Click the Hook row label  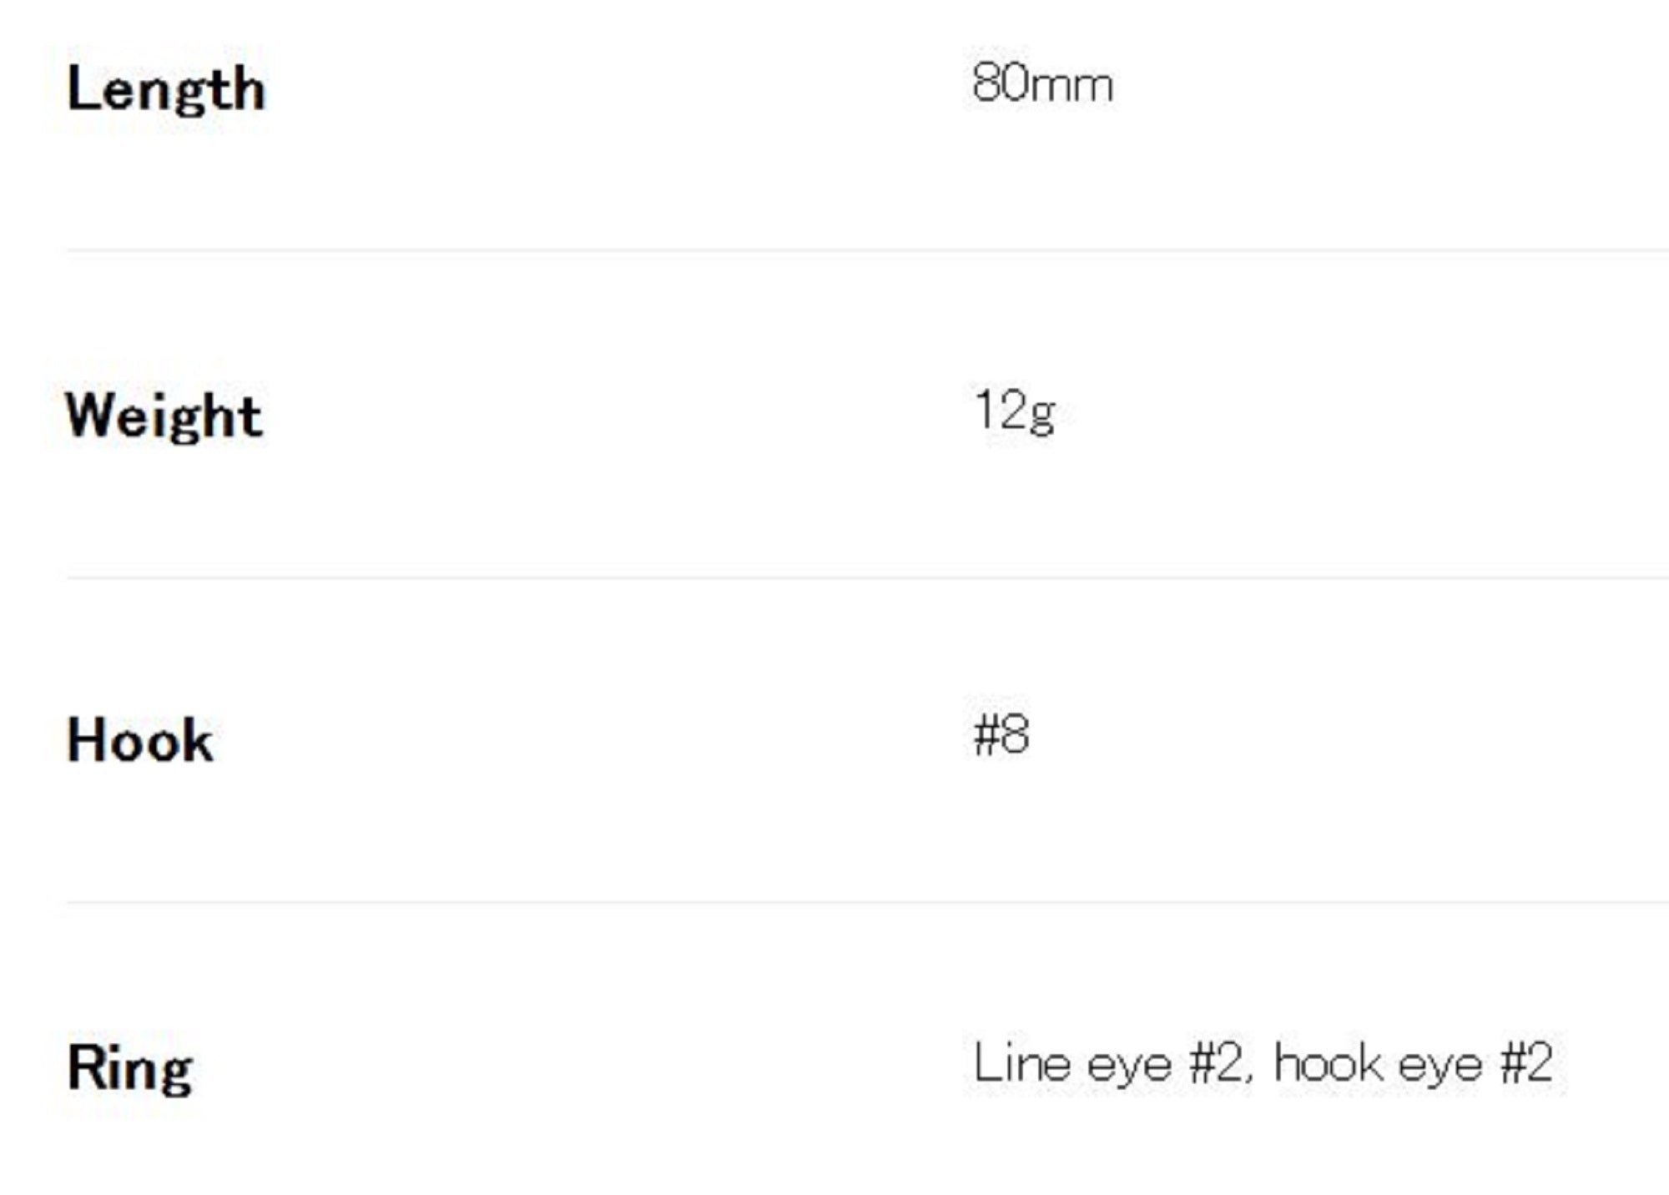click(x=140, y=740)
